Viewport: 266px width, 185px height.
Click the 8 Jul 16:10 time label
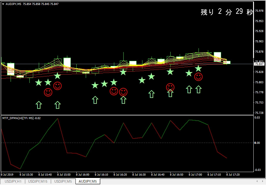tap(102, 174)
